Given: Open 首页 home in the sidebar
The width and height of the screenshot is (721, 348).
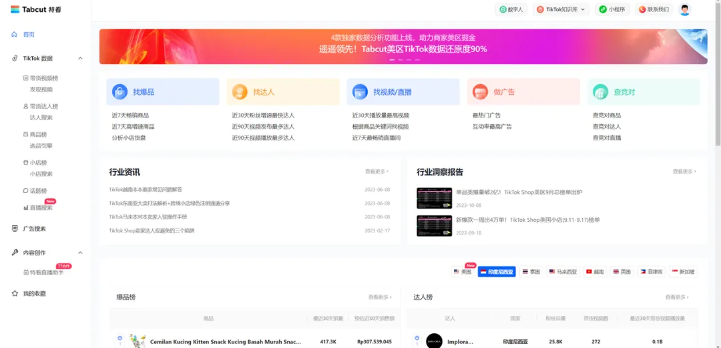Looking at the screenshot, I should 29,35.
